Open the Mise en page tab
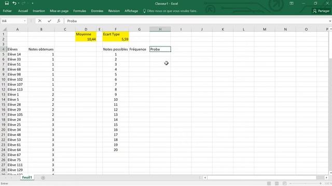332x186 pixels. [59, 11]
